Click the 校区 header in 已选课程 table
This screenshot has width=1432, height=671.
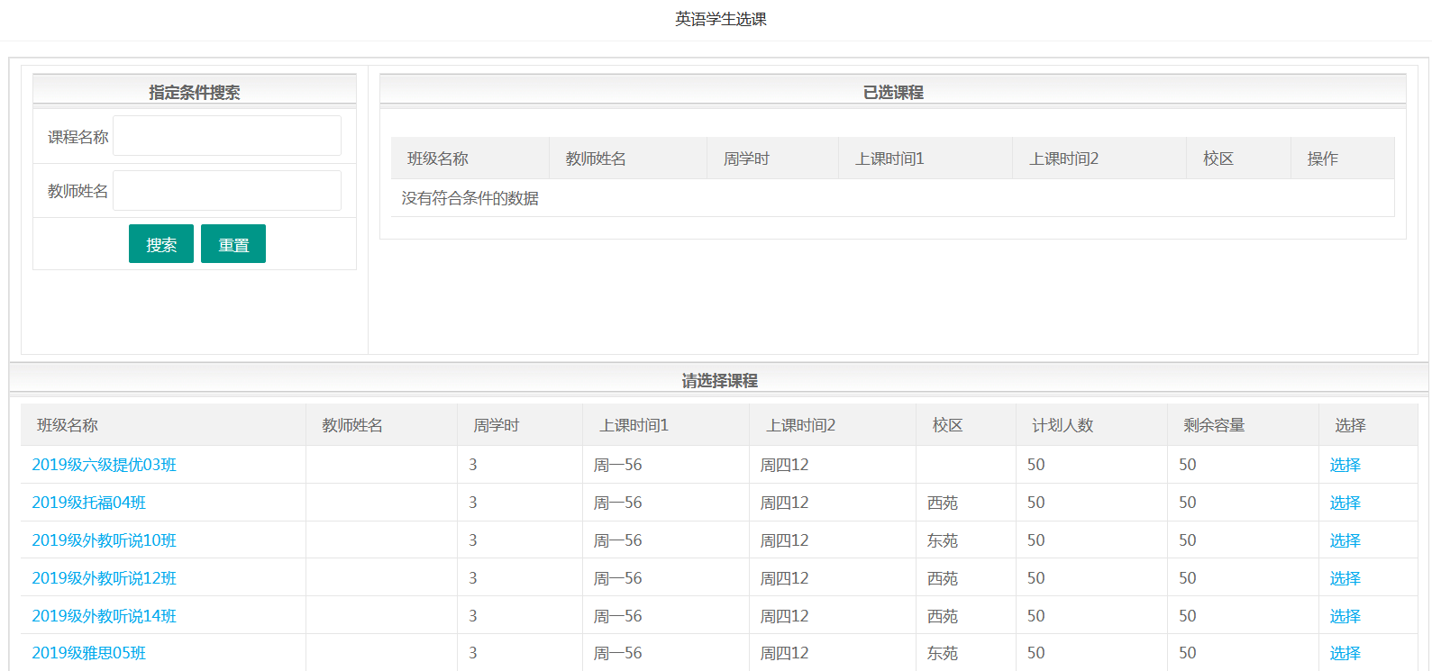1218,159
